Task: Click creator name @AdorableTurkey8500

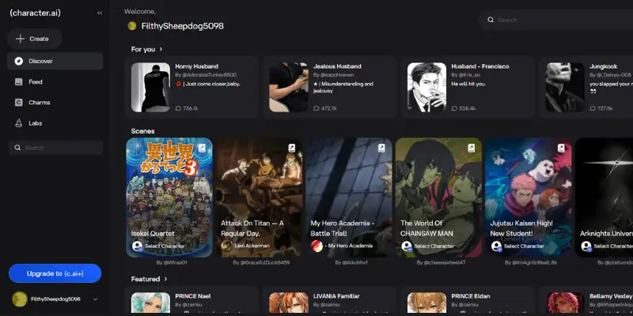Action: coord(209,75)
